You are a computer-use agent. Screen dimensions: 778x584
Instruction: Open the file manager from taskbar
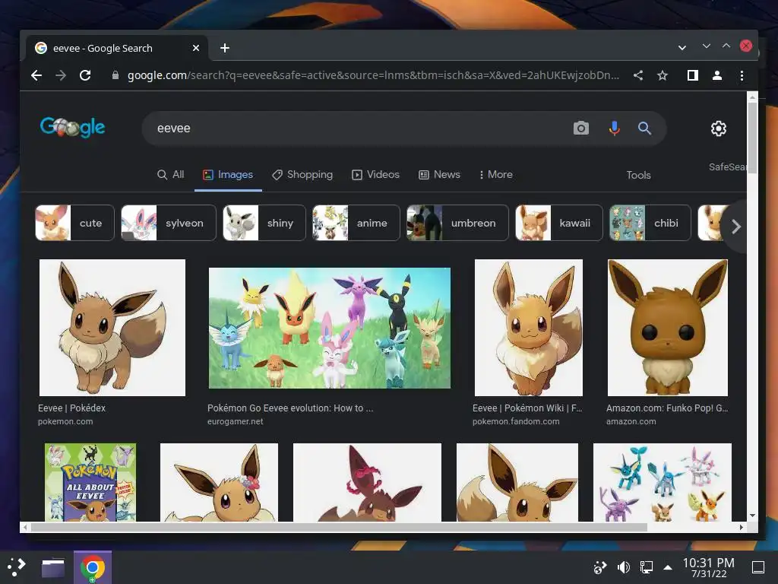pyautogui.click(x=53, y=567)
